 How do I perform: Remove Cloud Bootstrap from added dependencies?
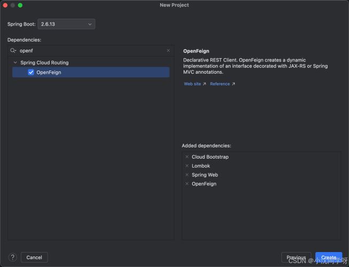pos(187,157)
